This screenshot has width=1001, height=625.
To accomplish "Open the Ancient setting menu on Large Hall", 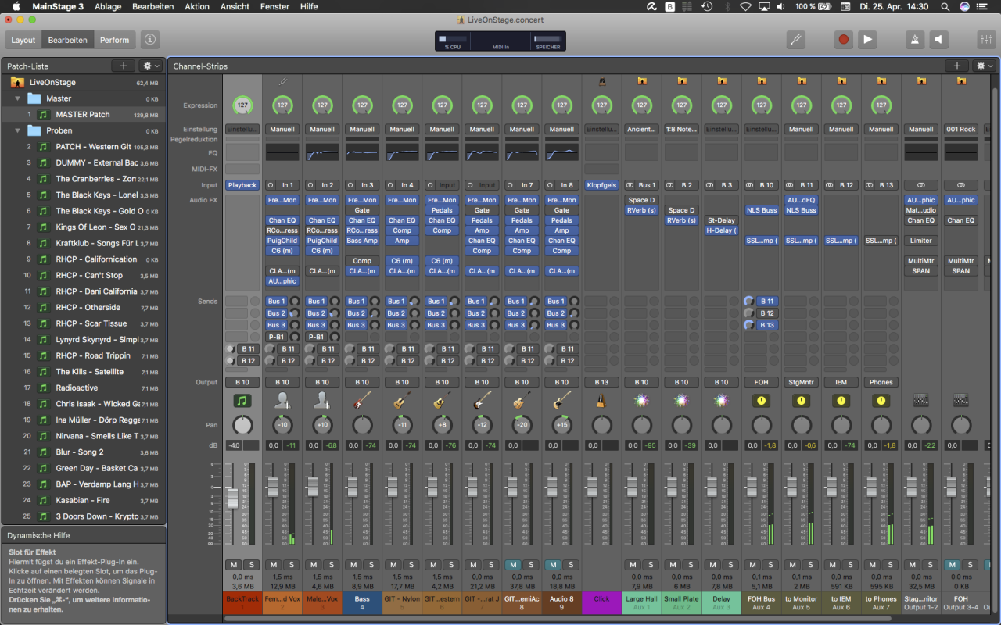I will (x=641, y=129).
